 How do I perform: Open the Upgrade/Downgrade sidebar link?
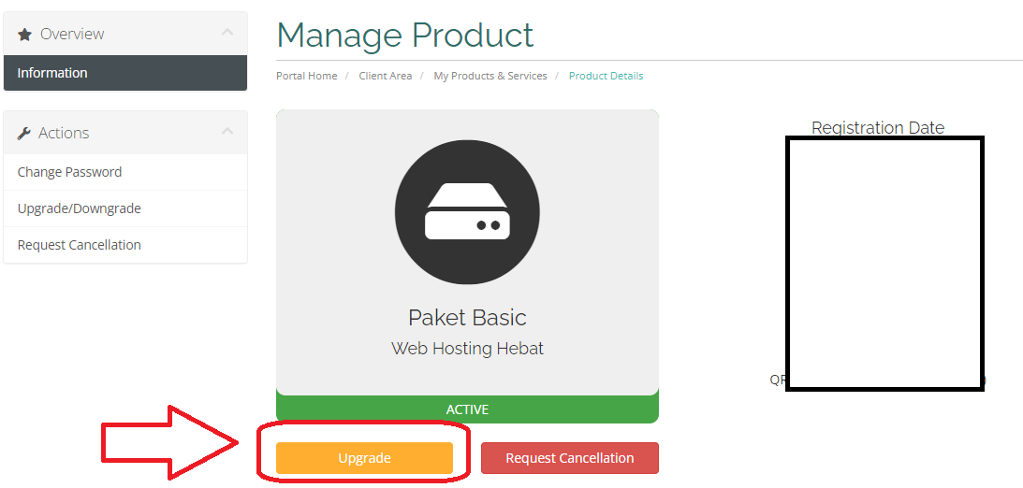coord(125,208)
